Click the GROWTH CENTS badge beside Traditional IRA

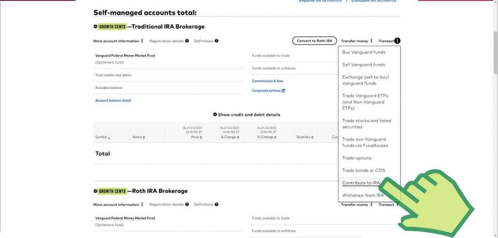coord(112,27)
